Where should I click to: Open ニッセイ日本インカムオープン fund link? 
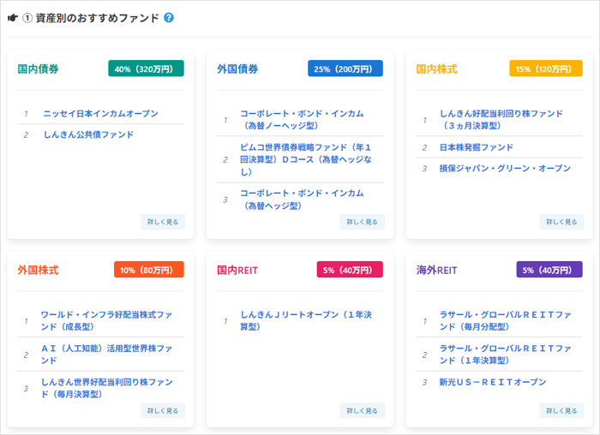coord(100,113)
